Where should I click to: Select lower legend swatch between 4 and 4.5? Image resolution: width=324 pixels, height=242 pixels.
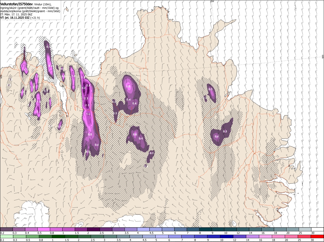[x=136, y=236]
